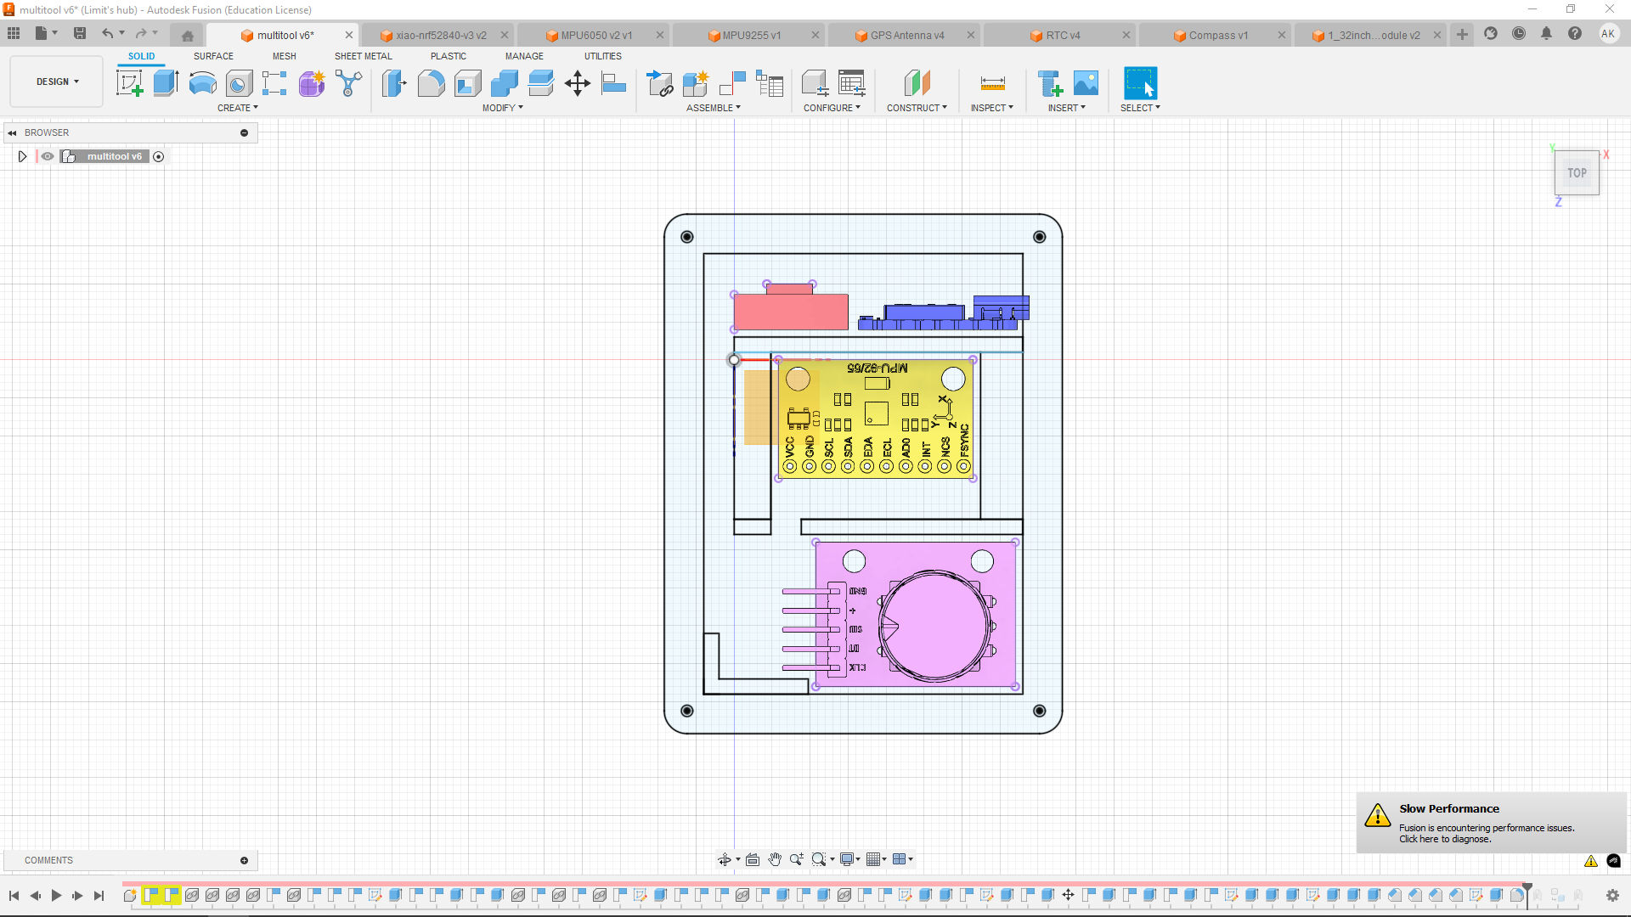
Task: Click the Fillet tool icon
Action: click(431, 83)
